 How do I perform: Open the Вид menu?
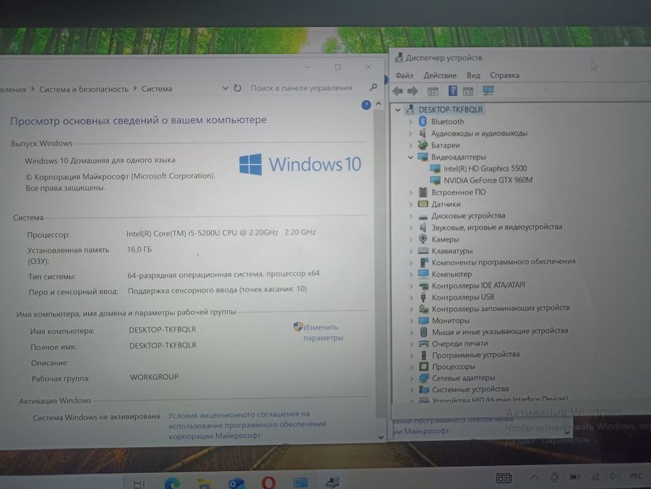click(474, 75)
